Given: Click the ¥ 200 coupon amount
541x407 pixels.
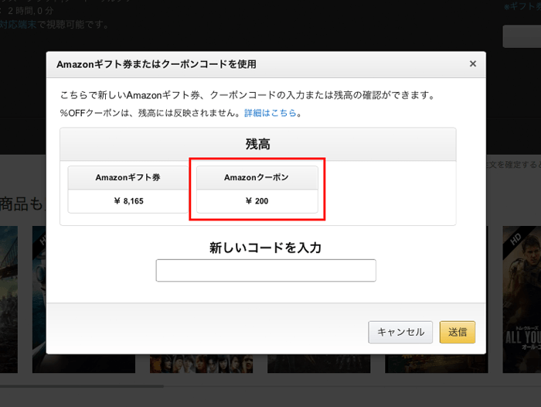Looking at the screenshot, I should pos(257,201).
